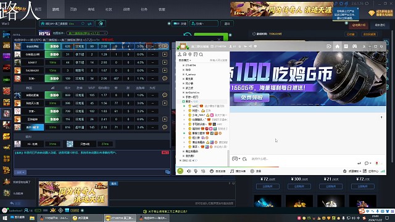Click the scroll-to-top arrow in chat area
The height and width of the screenshot is (222, 395).
381,117
